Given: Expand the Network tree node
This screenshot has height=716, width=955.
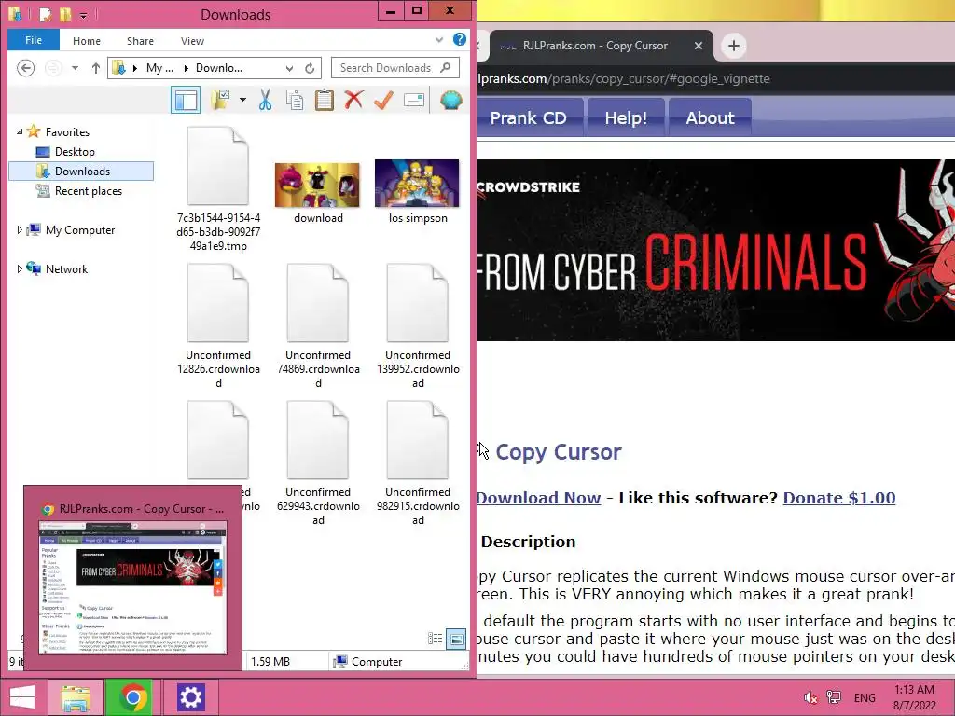Looking at the screenshot, I should (20, 268).
